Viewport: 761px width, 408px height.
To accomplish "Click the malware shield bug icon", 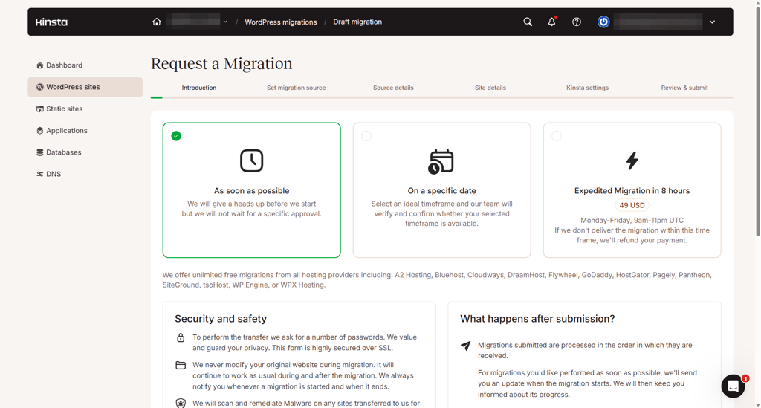I will pos(181,403).
